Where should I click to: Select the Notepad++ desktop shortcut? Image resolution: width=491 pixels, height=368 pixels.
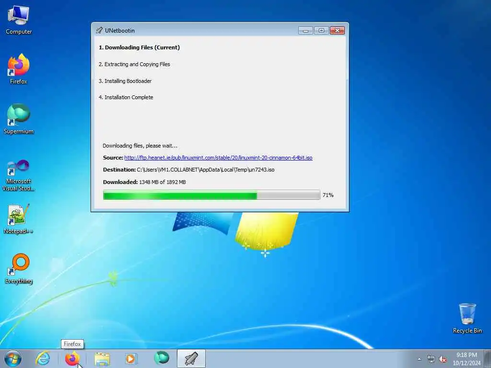tap(19, 219)
